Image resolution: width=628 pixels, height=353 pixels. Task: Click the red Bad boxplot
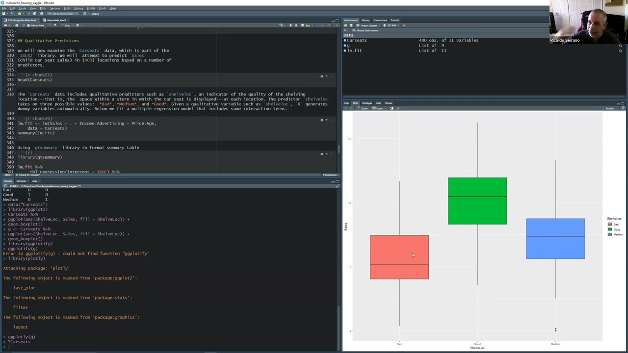coord(399,257)
